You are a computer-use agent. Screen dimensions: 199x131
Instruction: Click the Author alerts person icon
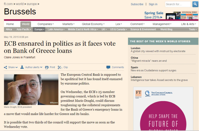22,67
